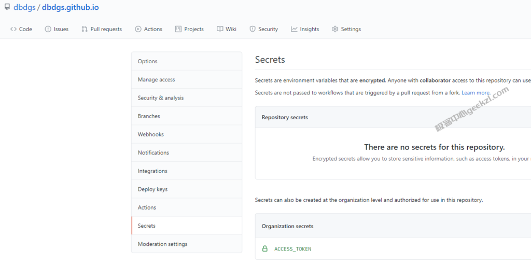Open the dbdgs owner link
Viewport: 531px width, 265px height.
tap(24, 7)
